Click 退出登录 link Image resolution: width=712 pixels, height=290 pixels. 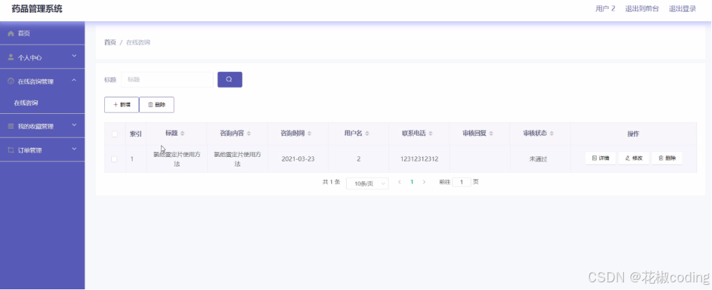click(x=682, y=8)
